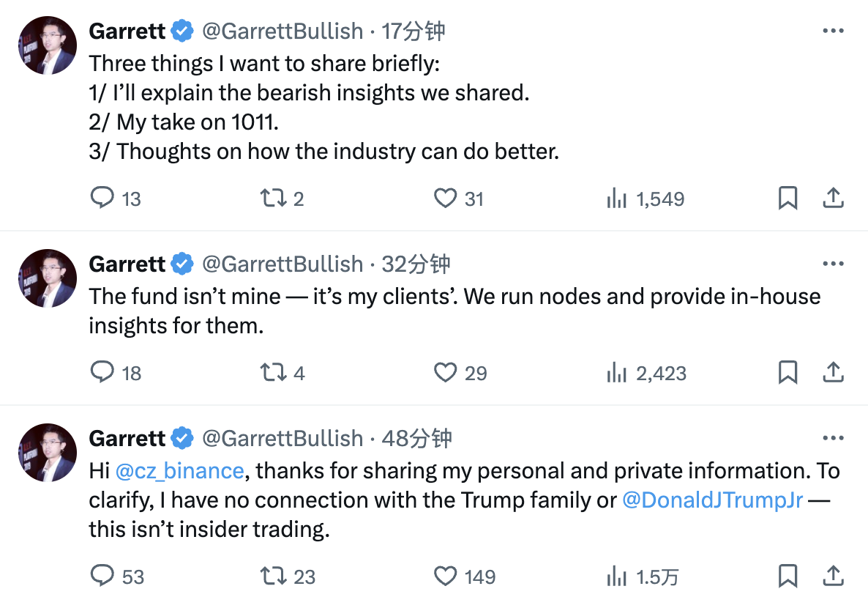The image size is (868, 608).
Task: Retweet the 'Three things I want to share' post
Action: [x=274, y=199]
